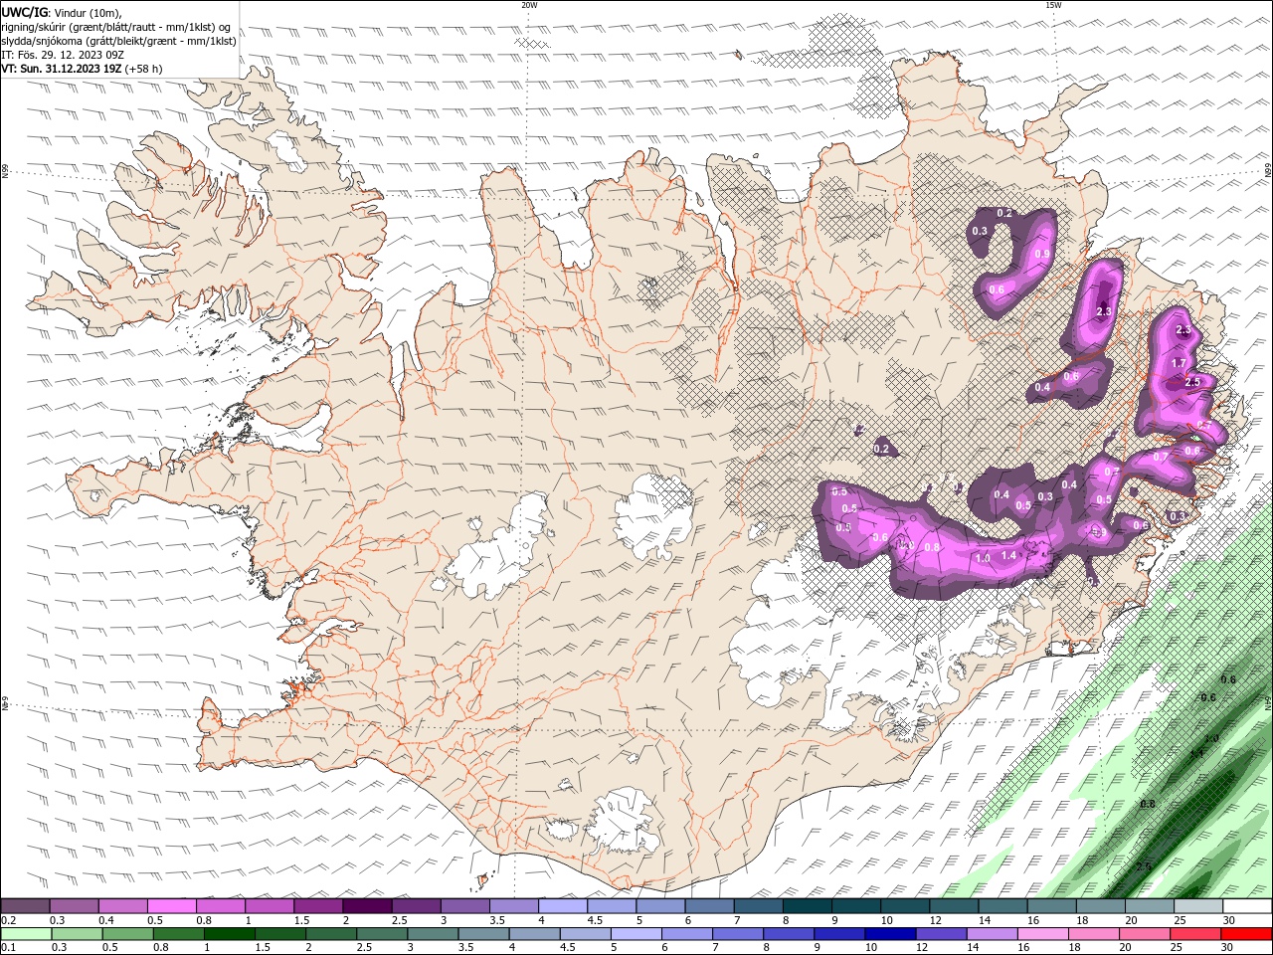Pick the bottom-row legend swatch labeled 6

click(x=686, y=934)
